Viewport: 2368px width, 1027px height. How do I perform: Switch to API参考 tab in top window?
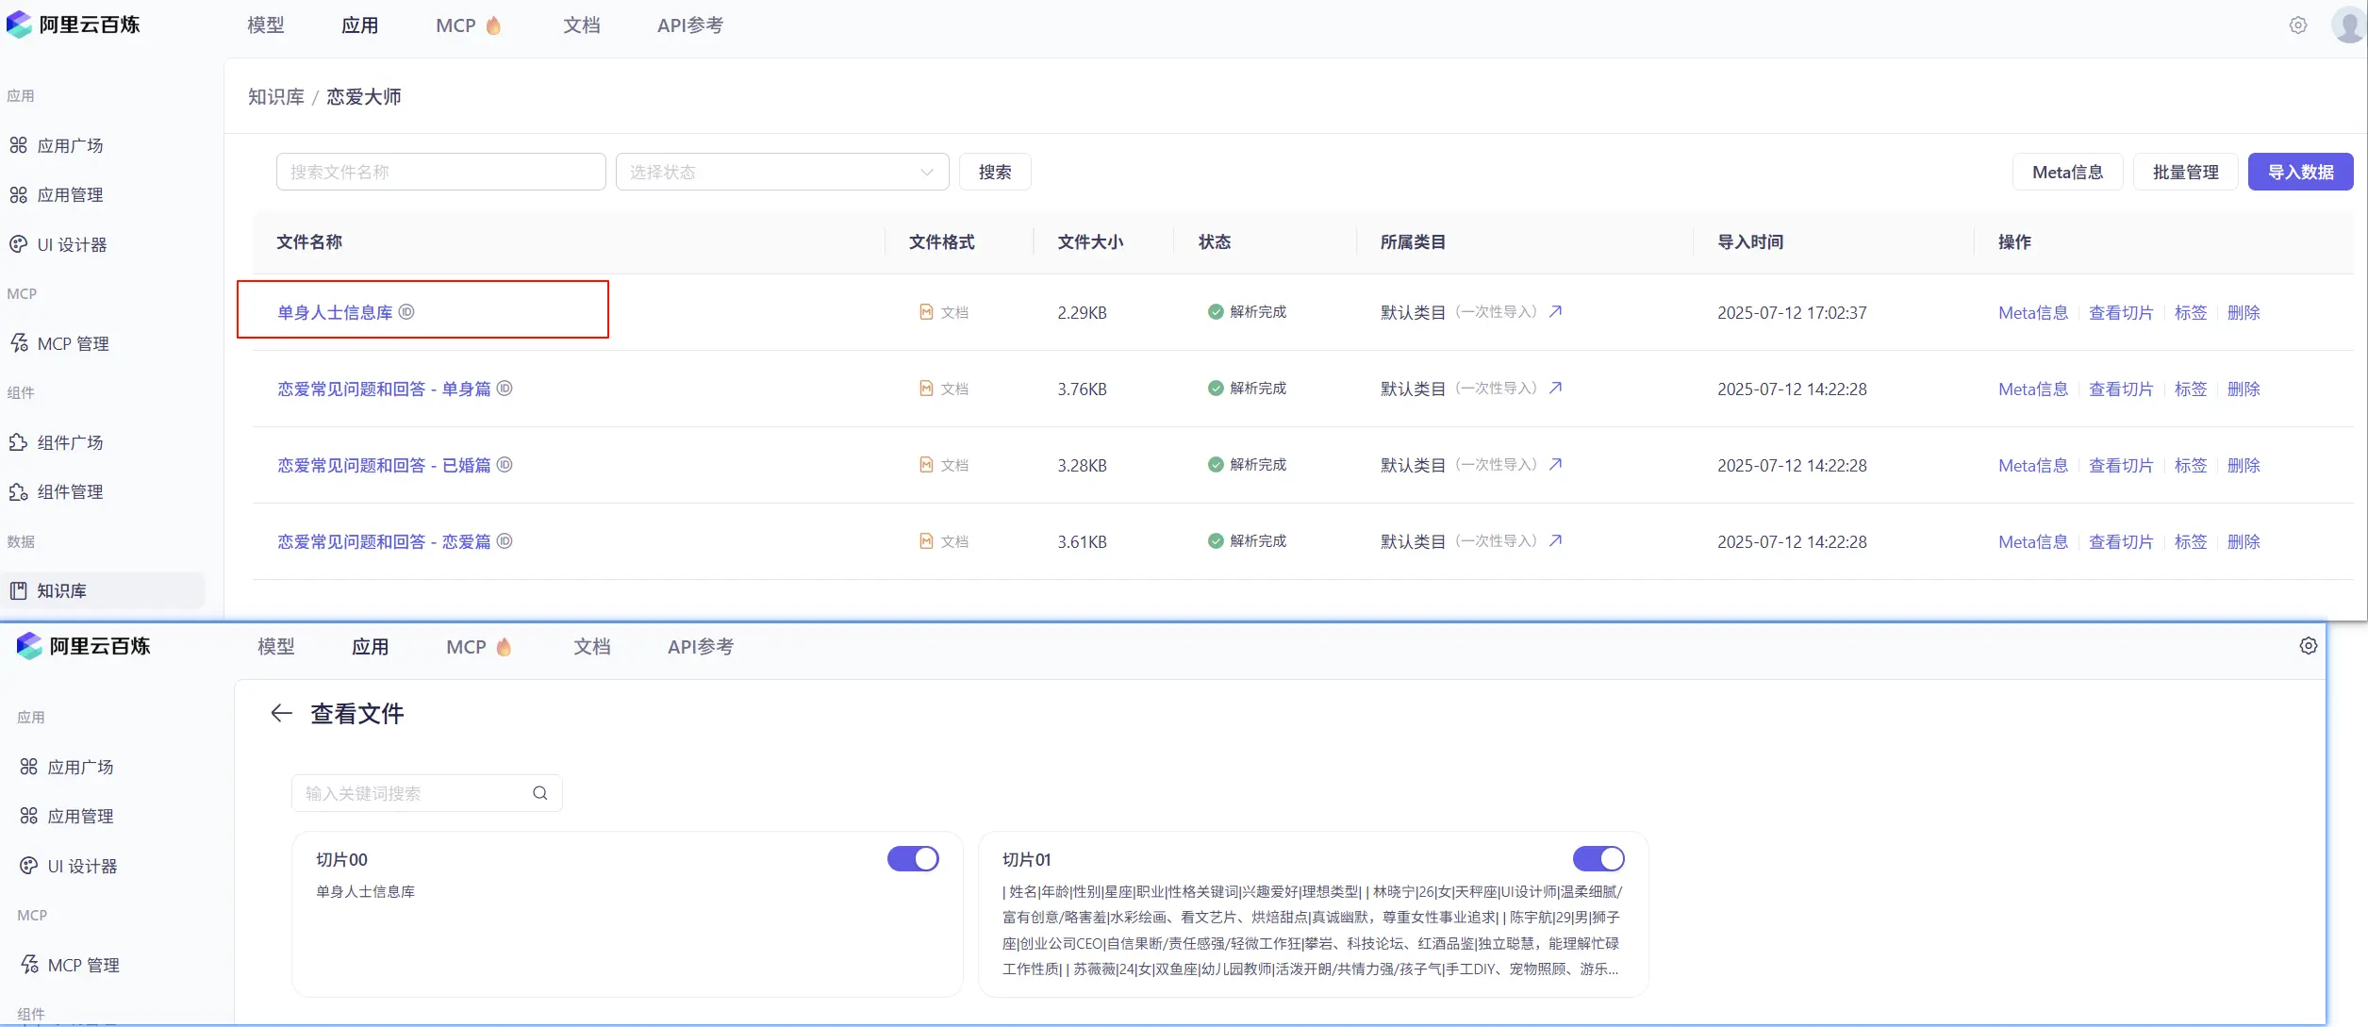690,25
